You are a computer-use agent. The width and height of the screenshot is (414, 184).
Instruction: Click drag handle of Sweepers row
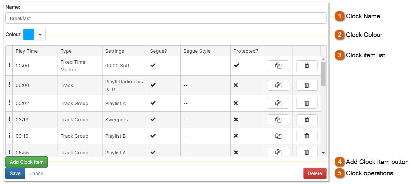9,119
